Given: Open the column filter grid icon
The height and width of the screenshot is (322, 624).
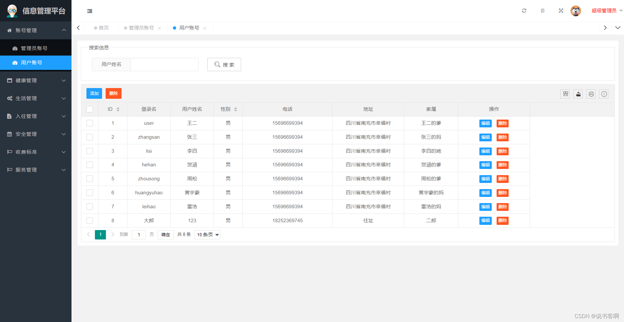Looking at the screenshot, I should click(x=565, y=94).
